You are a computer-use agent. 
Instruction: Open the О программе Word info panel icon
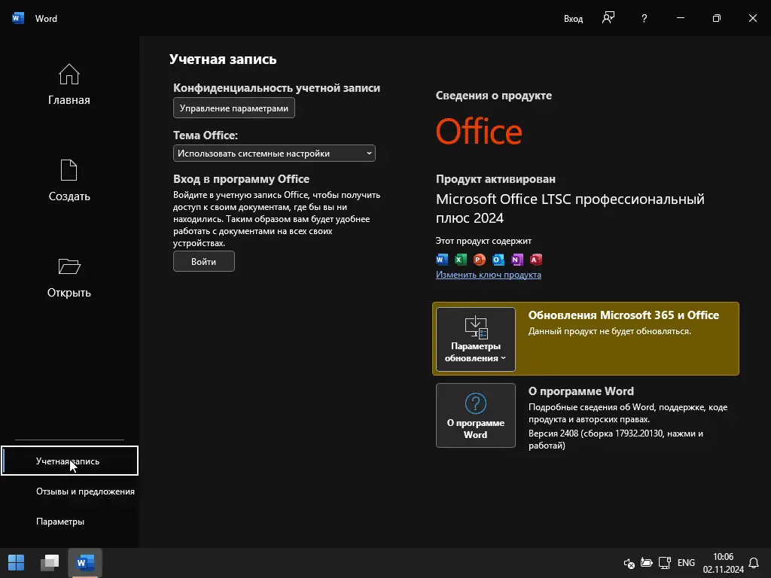475,415
